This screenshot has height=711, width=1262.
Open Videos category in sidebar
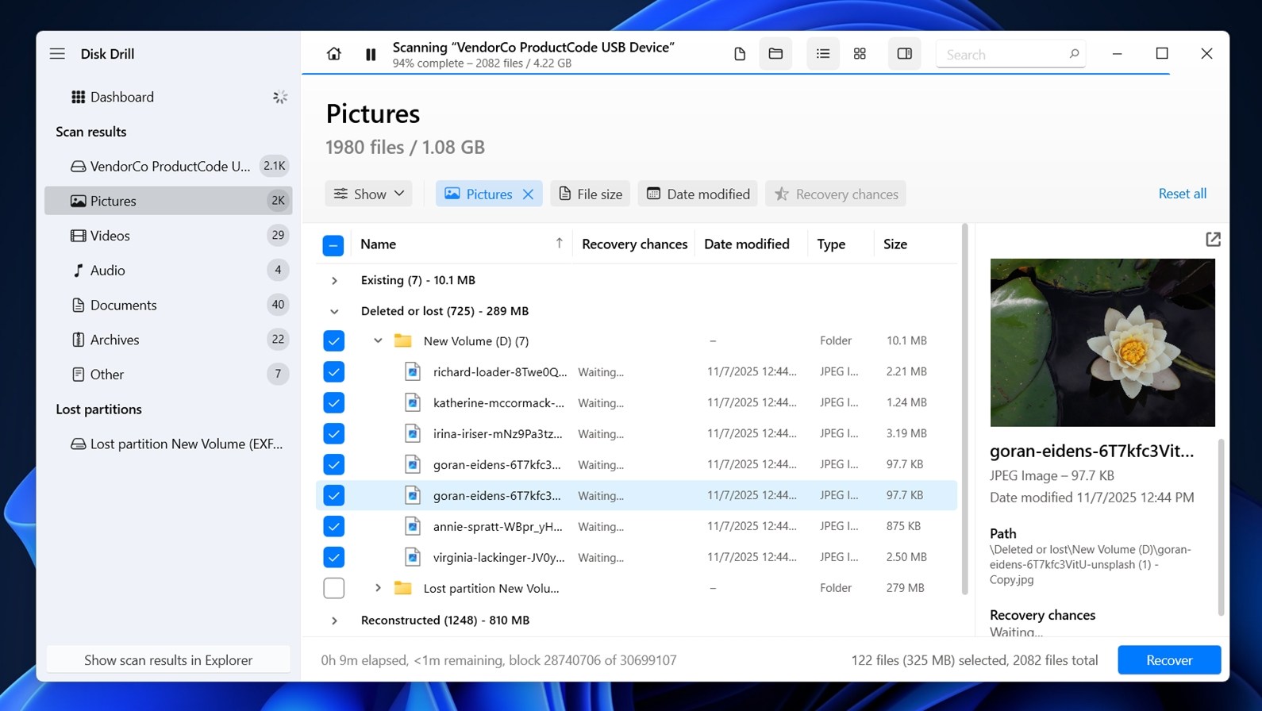click(110, 236)
